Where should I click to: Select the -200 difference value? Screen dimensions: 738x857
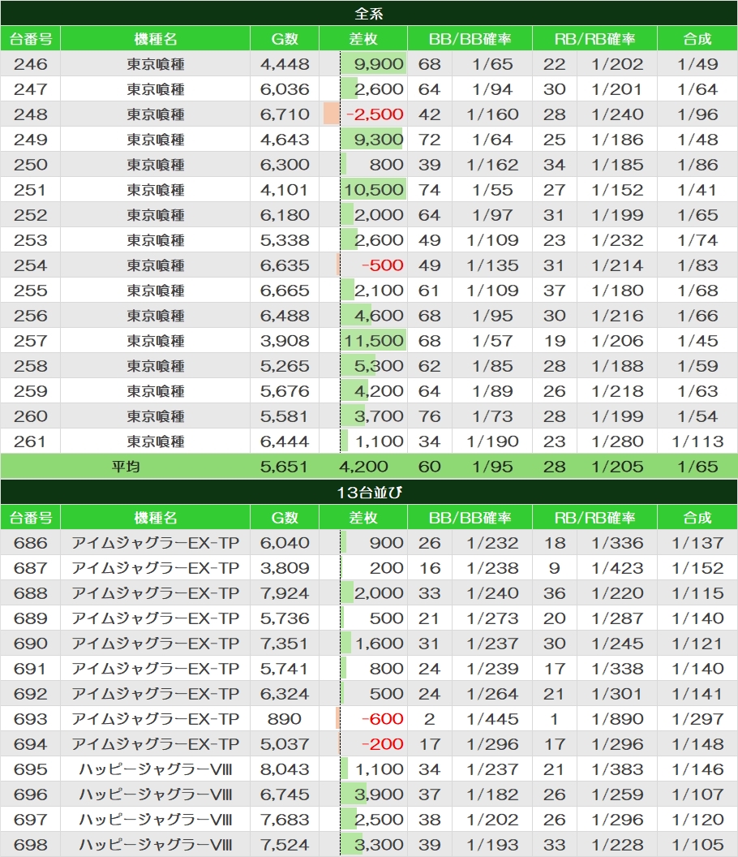pyautogui.click(x=383, y=744)
